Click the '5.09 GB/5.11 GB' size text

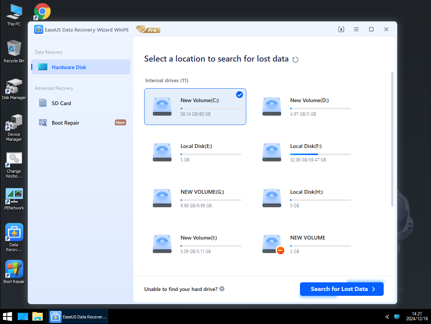(x=196, y=252)
